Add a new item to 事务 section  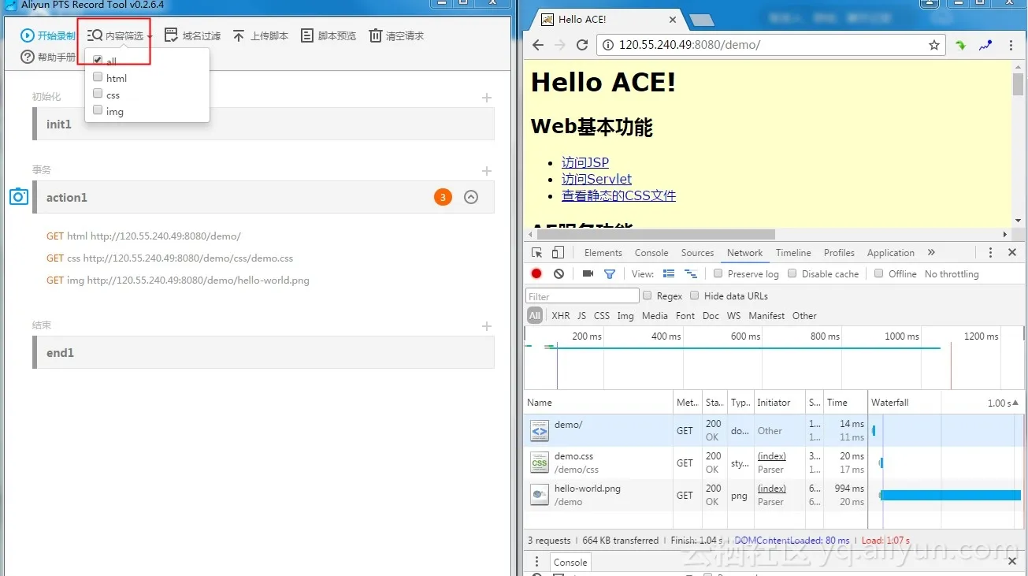pos(487,171)
